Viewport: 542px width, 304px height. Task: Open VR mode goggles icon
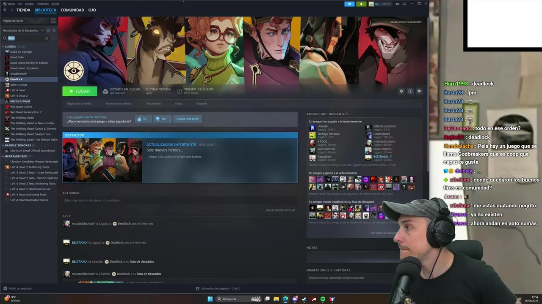397,4
